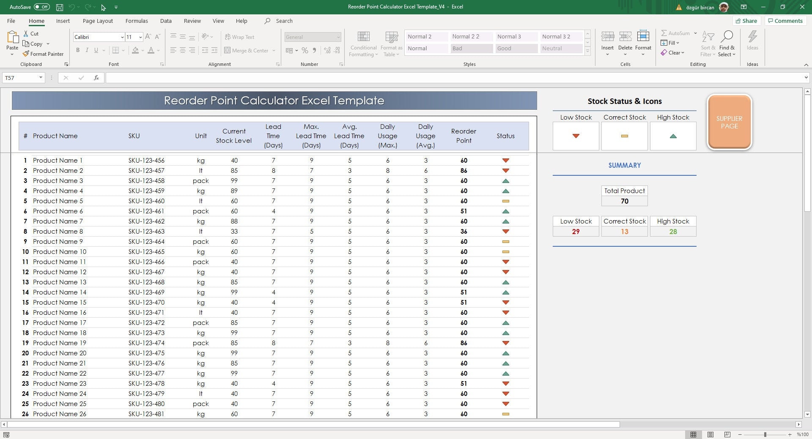Toggle bold formatting
The width and height of the screenshot is (812, 439).
click(x=78, y=50)
